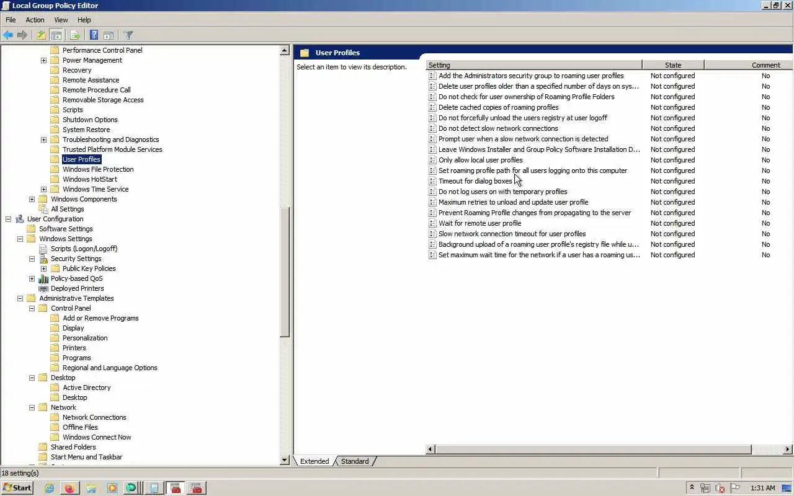Click the tree pane scroll-up arrow
The image size is (794, 496).
coord(285,50)
